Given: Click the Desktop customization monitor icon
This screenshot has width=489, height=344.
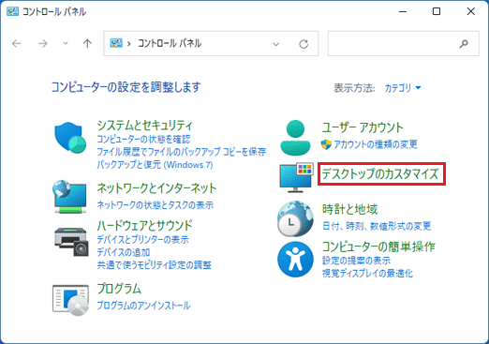Looking at the screenshot, I should coord(296,177).
